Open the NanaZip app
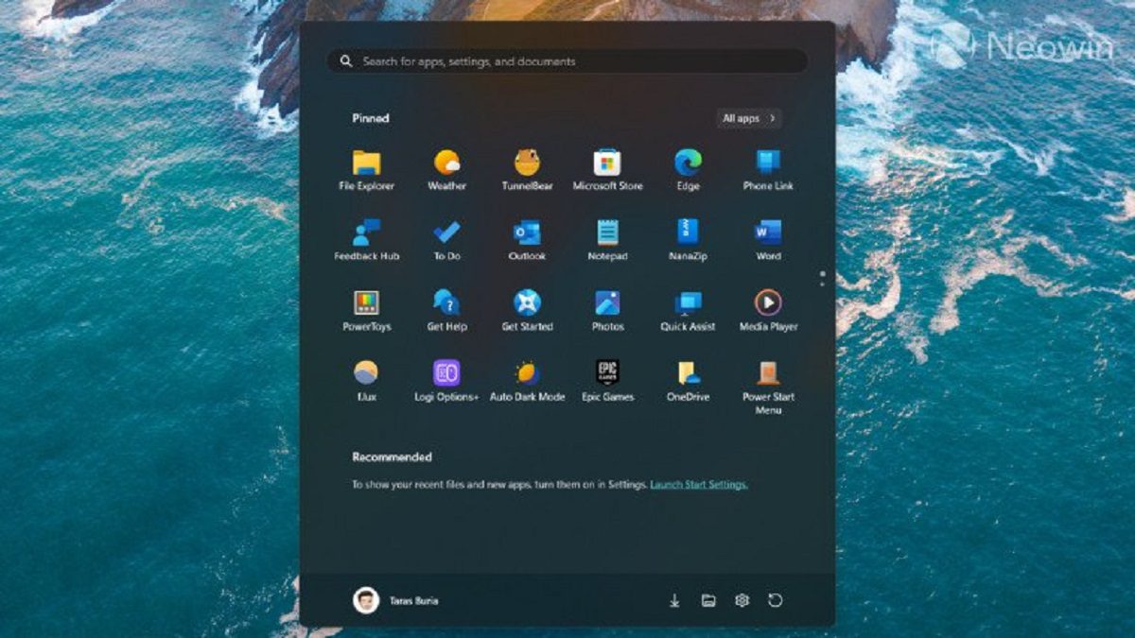 (688, 240)
